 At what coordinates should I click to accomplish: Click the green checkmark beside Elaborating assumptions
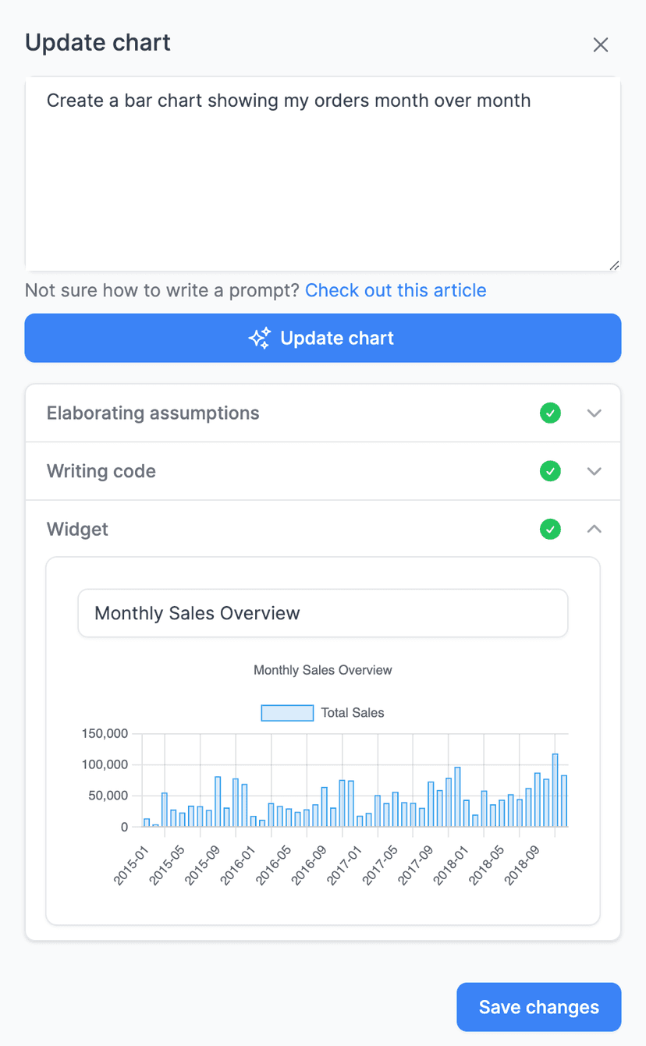[550, 413]
